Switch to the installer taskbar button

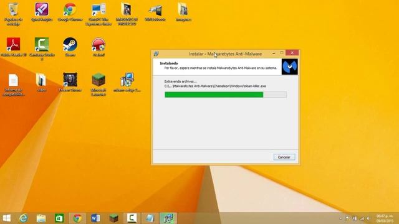[x=168, y=218]
